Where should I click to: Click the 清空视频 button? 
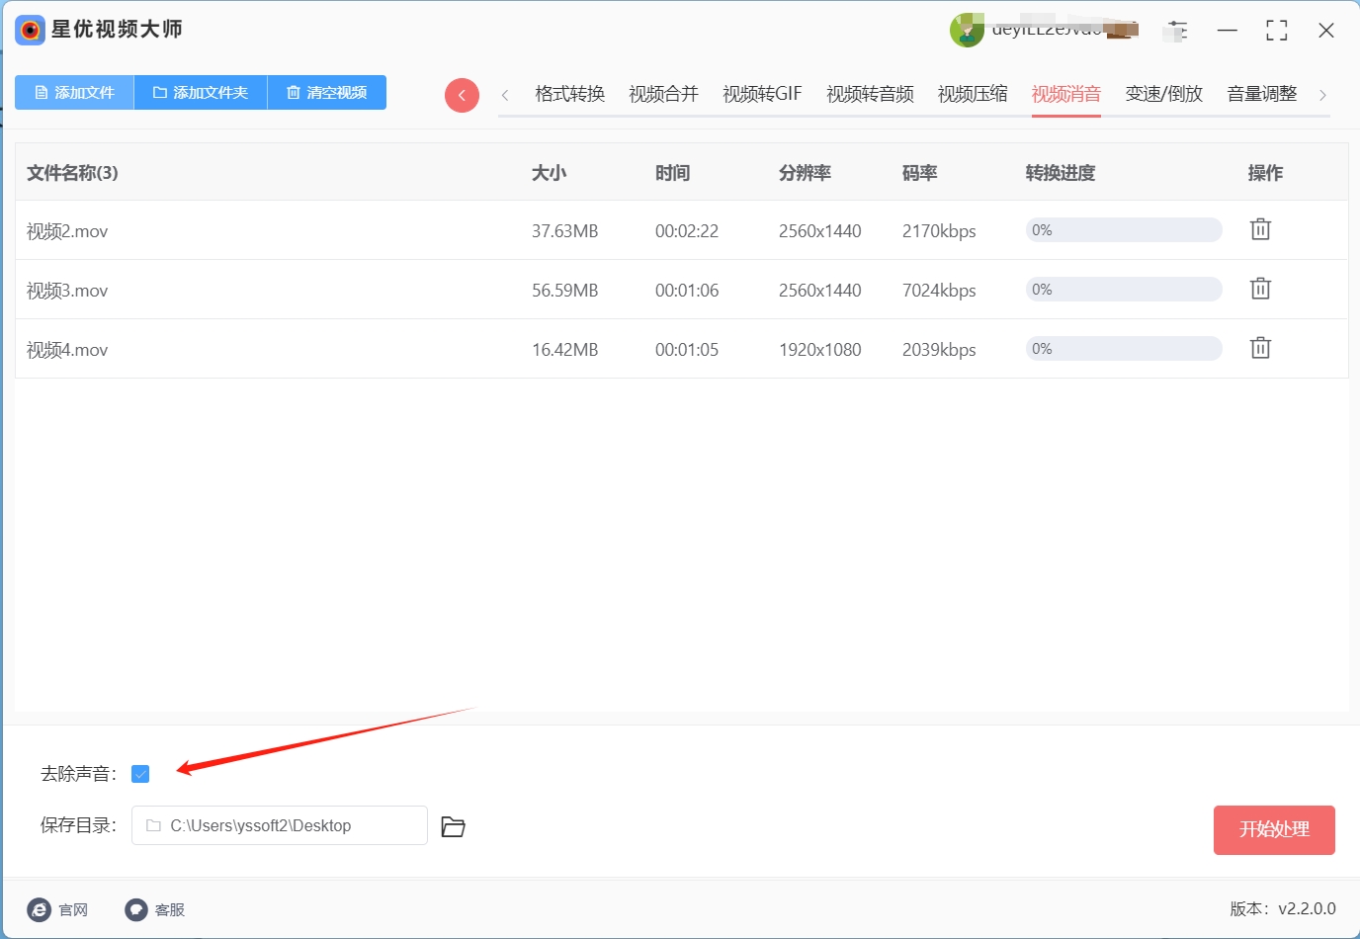click(327, 92)
